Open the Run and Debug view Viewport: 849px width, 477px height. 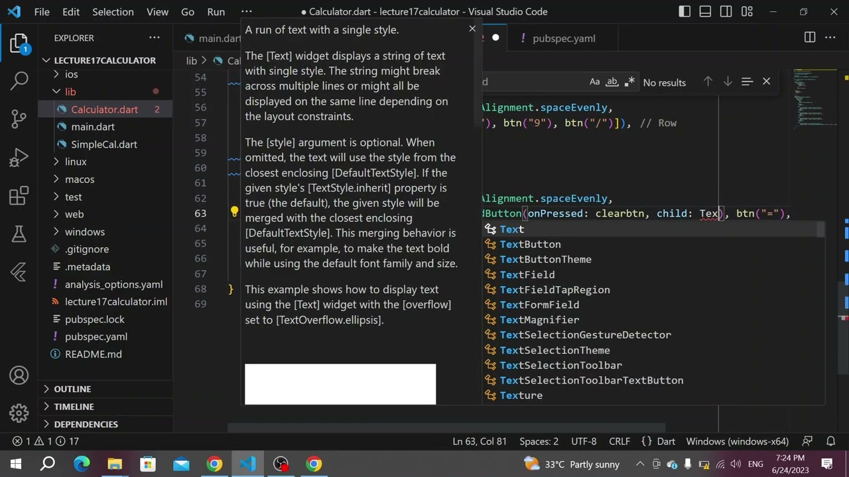(19, 158)
